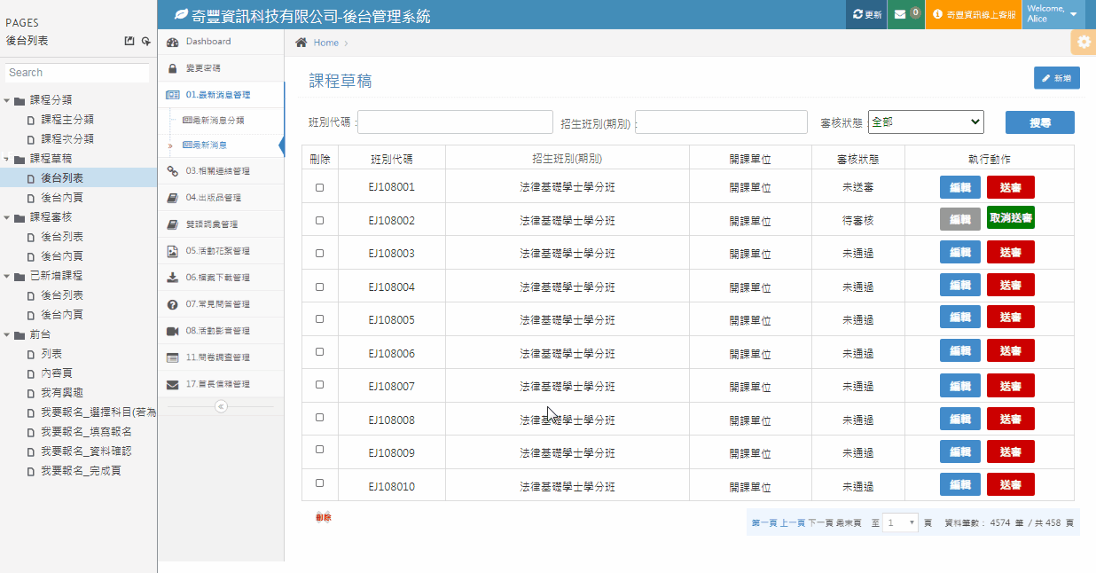1096x573 pixels.
Task: Click the picture icon beside 05.活動花絮管理
Action: pos(173,251)
